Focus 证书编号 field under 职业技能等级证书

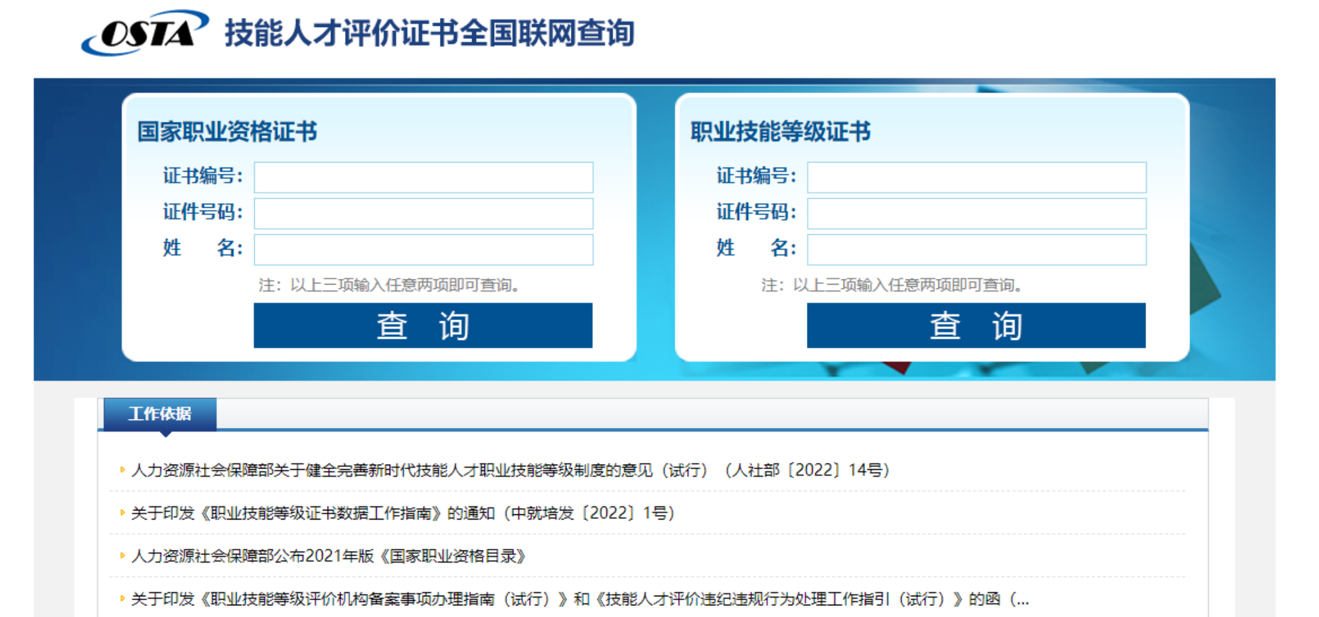point(976,177)
